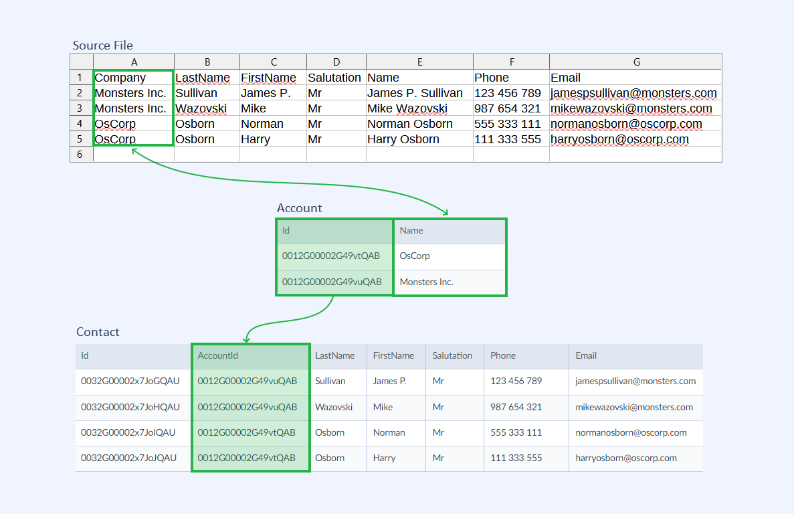Select Account Id 0012G00002G49vtQAB
The height and width of the screenshot is (514, 794).
pyautogui.click(x=334, y=256)
